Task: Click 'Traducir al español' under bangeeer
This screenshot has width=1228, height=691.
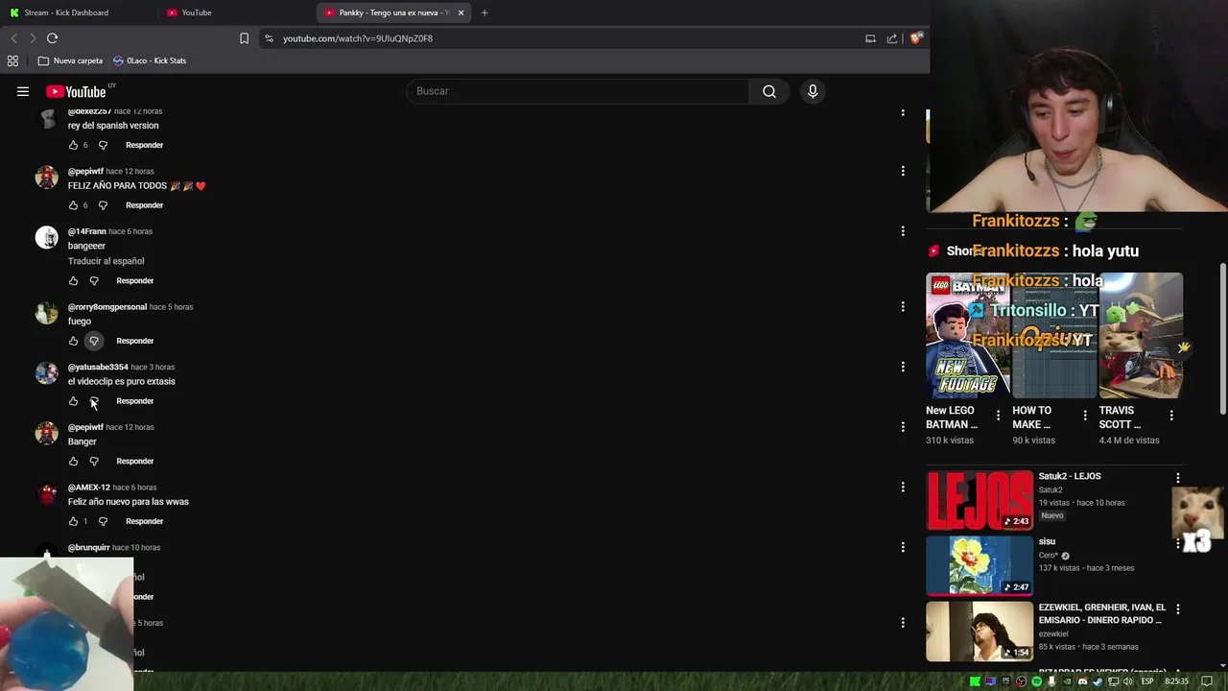Action: coord(106,261)
